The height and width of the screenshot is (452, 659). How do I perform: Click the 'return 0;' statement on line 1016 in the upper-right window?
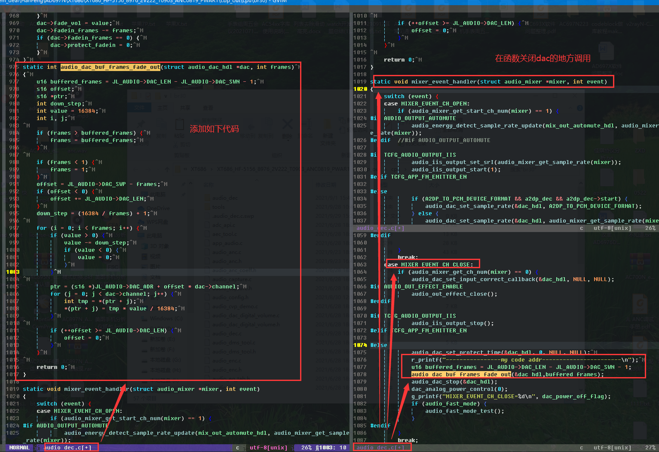(399, 60)
